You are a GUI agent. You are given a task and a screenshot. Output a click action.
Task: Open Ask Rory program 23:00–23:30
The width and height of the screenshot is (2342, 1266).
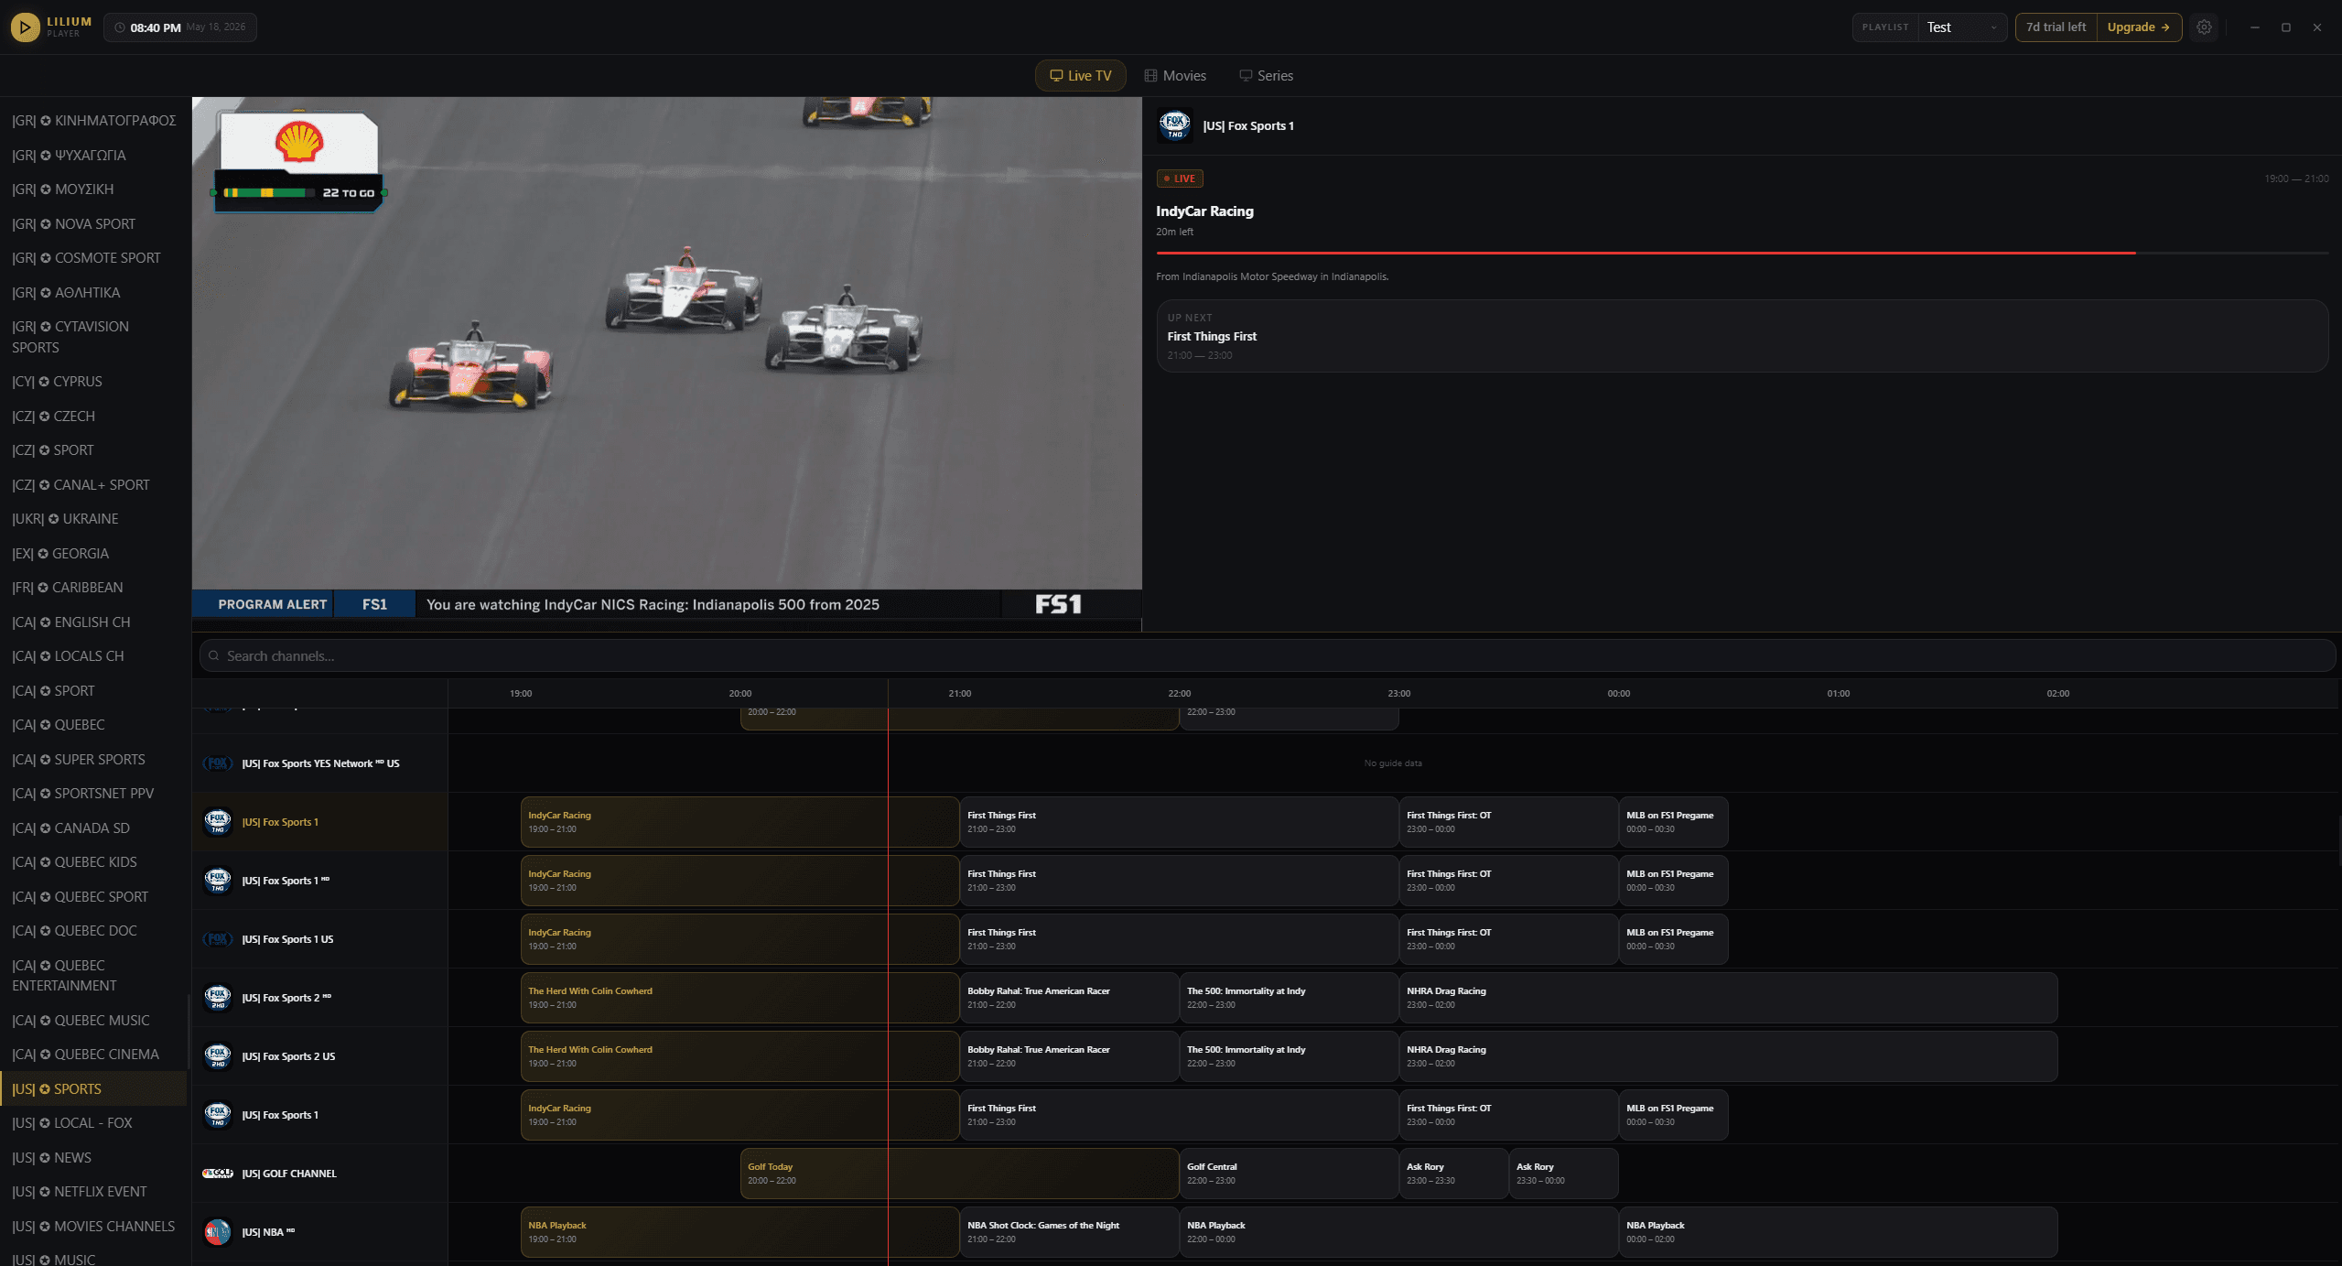tap(1453, 1174)
